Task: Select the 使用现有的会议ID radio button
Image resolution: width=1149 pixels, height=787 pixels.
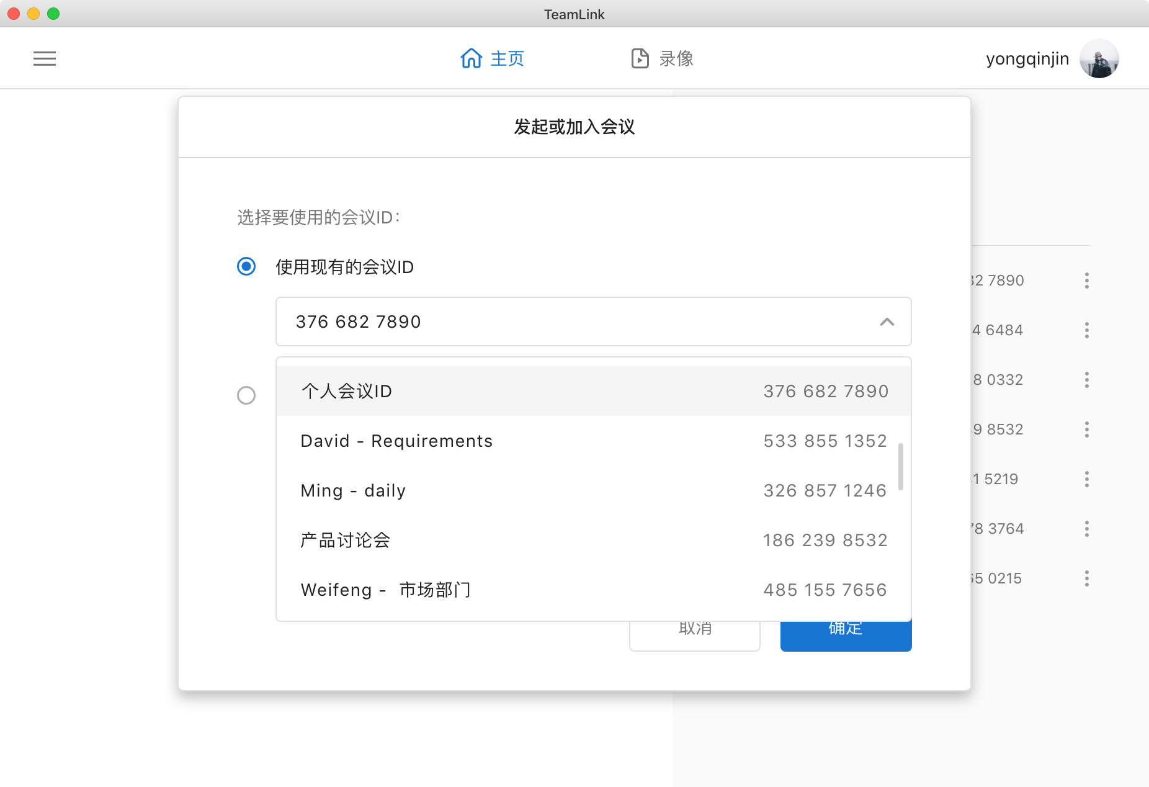Action: click(x=246, y=267)
